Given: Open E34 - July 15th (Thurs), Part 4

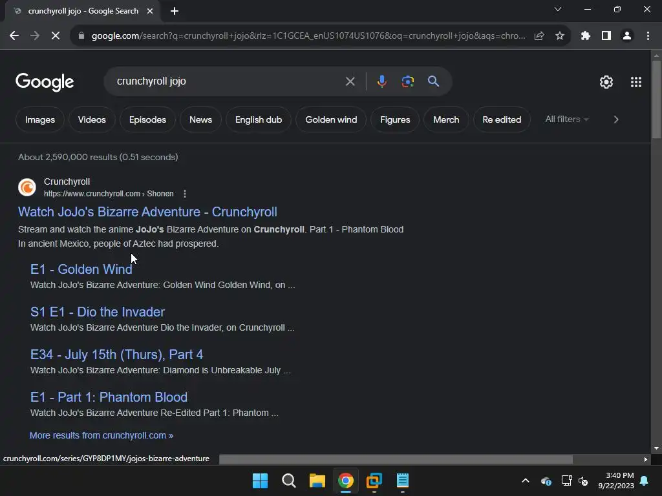Looking at the screenshot, I should 116,355.
